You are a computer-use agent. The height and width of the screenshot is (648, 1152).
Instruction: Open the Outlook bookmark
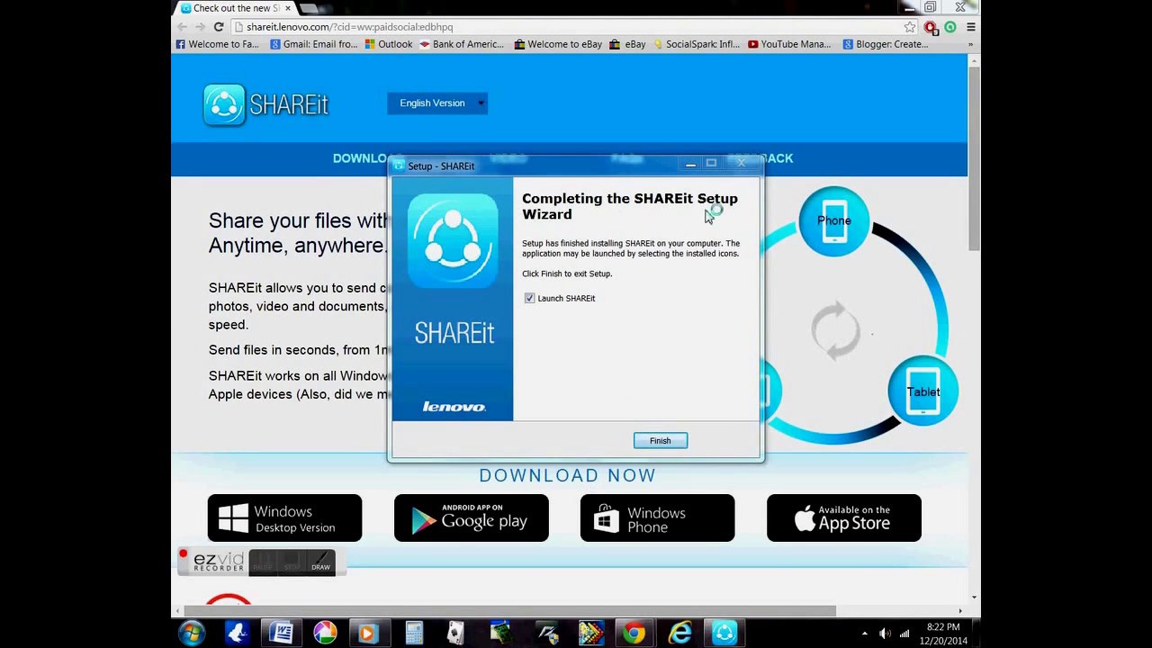(x=389, y=44)
